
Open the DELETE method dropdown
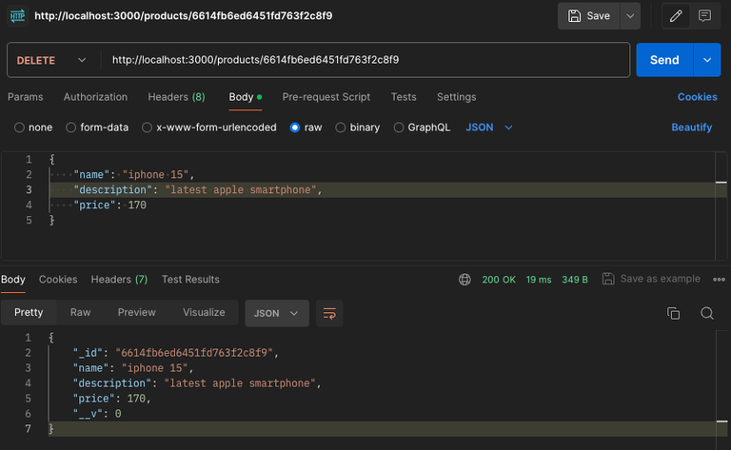[51, 60]
